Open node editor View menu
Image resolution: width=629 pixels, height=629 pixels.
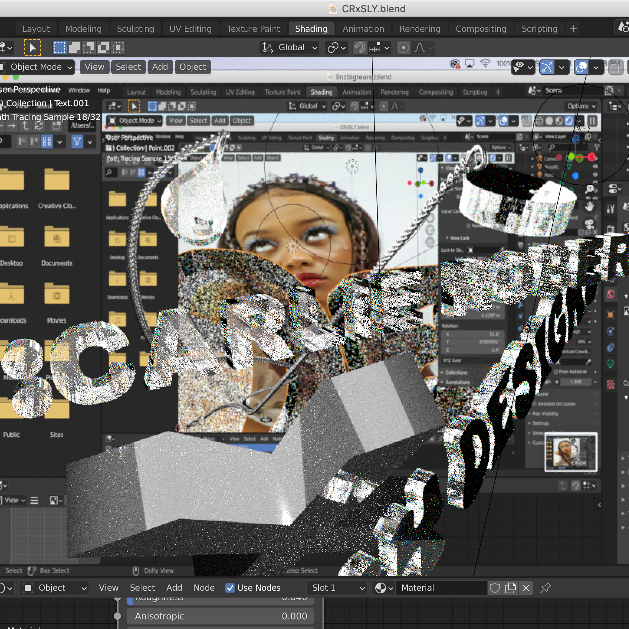coord(109,588)
